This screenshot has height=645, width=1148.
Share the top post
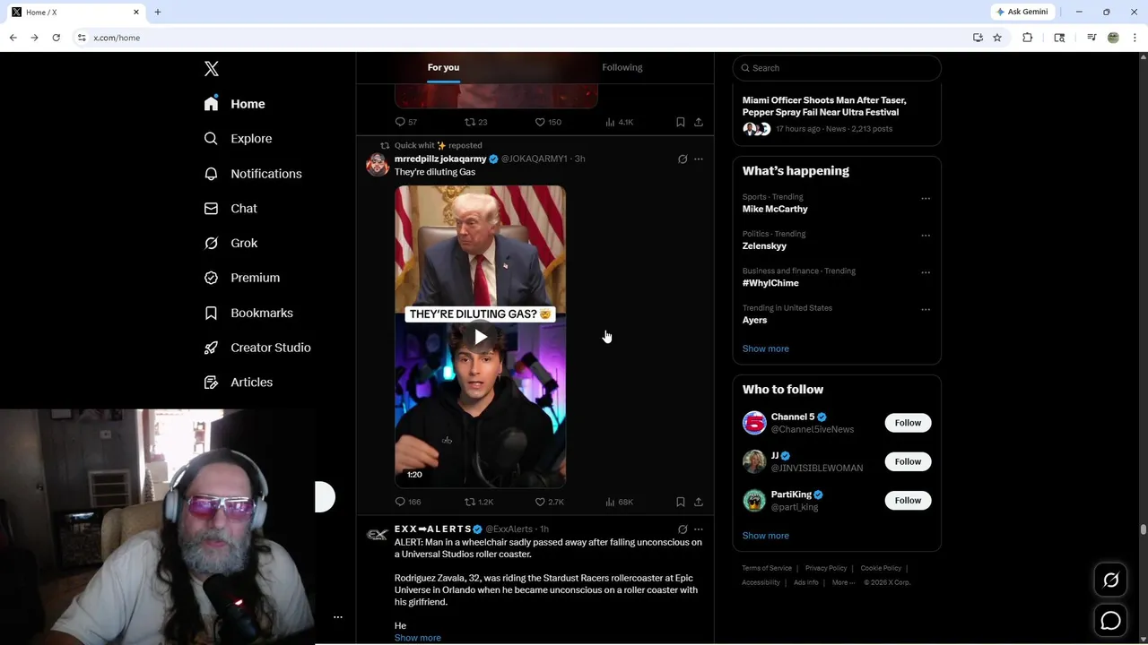(699, 122)
